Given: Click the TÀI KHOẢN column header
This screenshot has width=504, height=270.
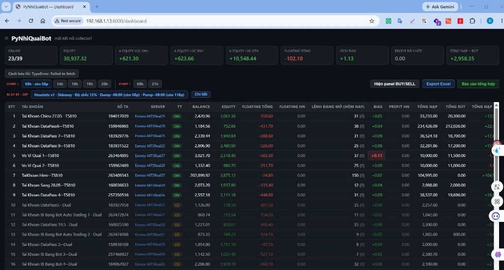Looking at the screenshot, I should 32,107.
